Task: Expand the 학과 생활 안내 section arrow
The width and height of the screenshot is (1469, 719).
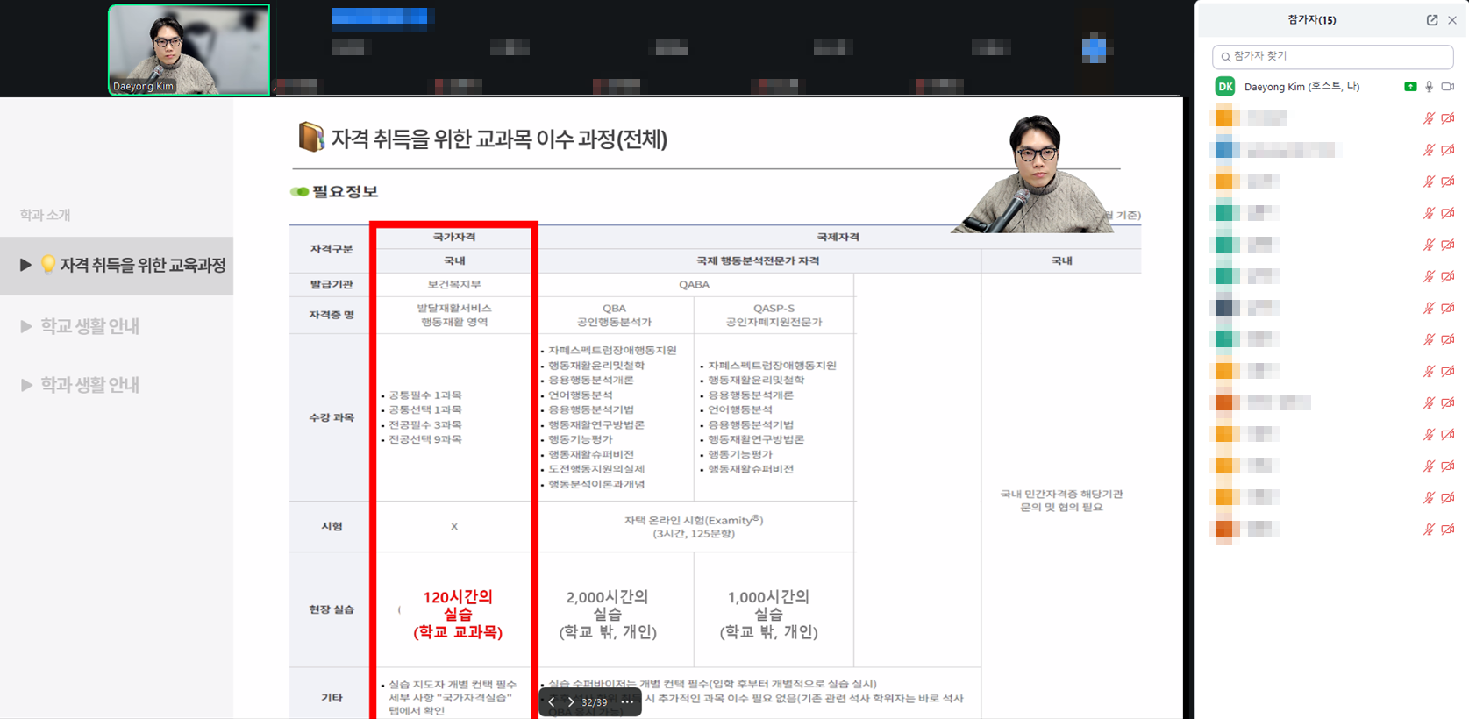Action: (x=26, y=385)
